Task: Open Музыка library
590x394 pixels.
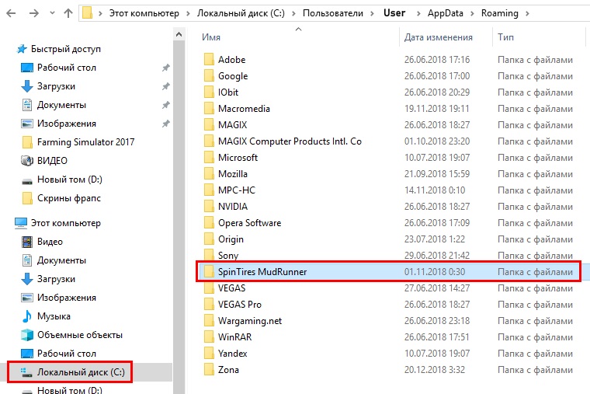Action: click(54, 316)
